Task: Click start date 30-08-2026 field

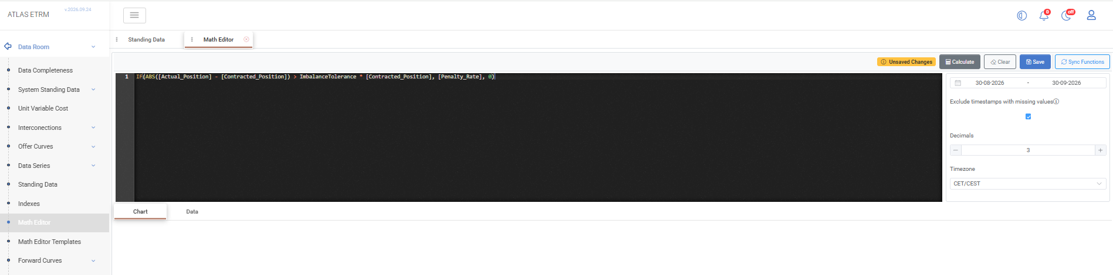Action: tap(990, 83)
